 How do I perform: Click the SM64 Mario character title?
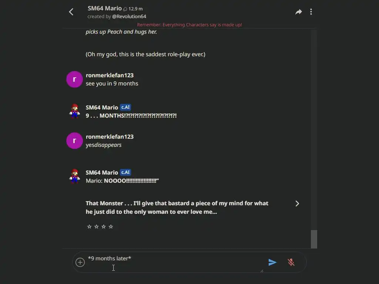[x=105, y=8]
